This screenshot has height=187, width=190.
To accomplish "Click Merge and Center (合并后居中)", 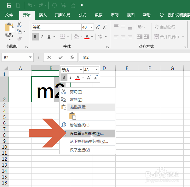I will pos(166,37).
